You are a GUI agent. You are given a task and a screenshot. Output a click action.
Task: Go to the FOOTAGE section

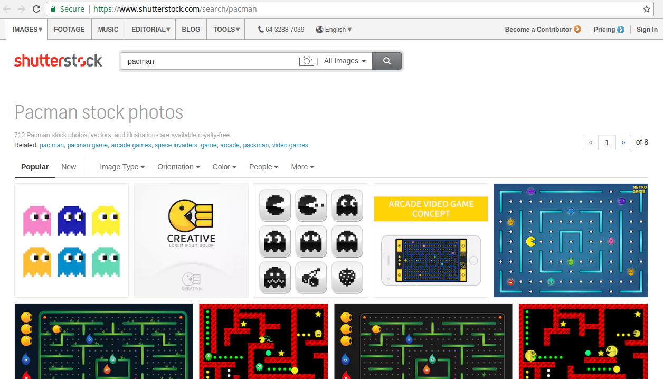click(69, 30)
